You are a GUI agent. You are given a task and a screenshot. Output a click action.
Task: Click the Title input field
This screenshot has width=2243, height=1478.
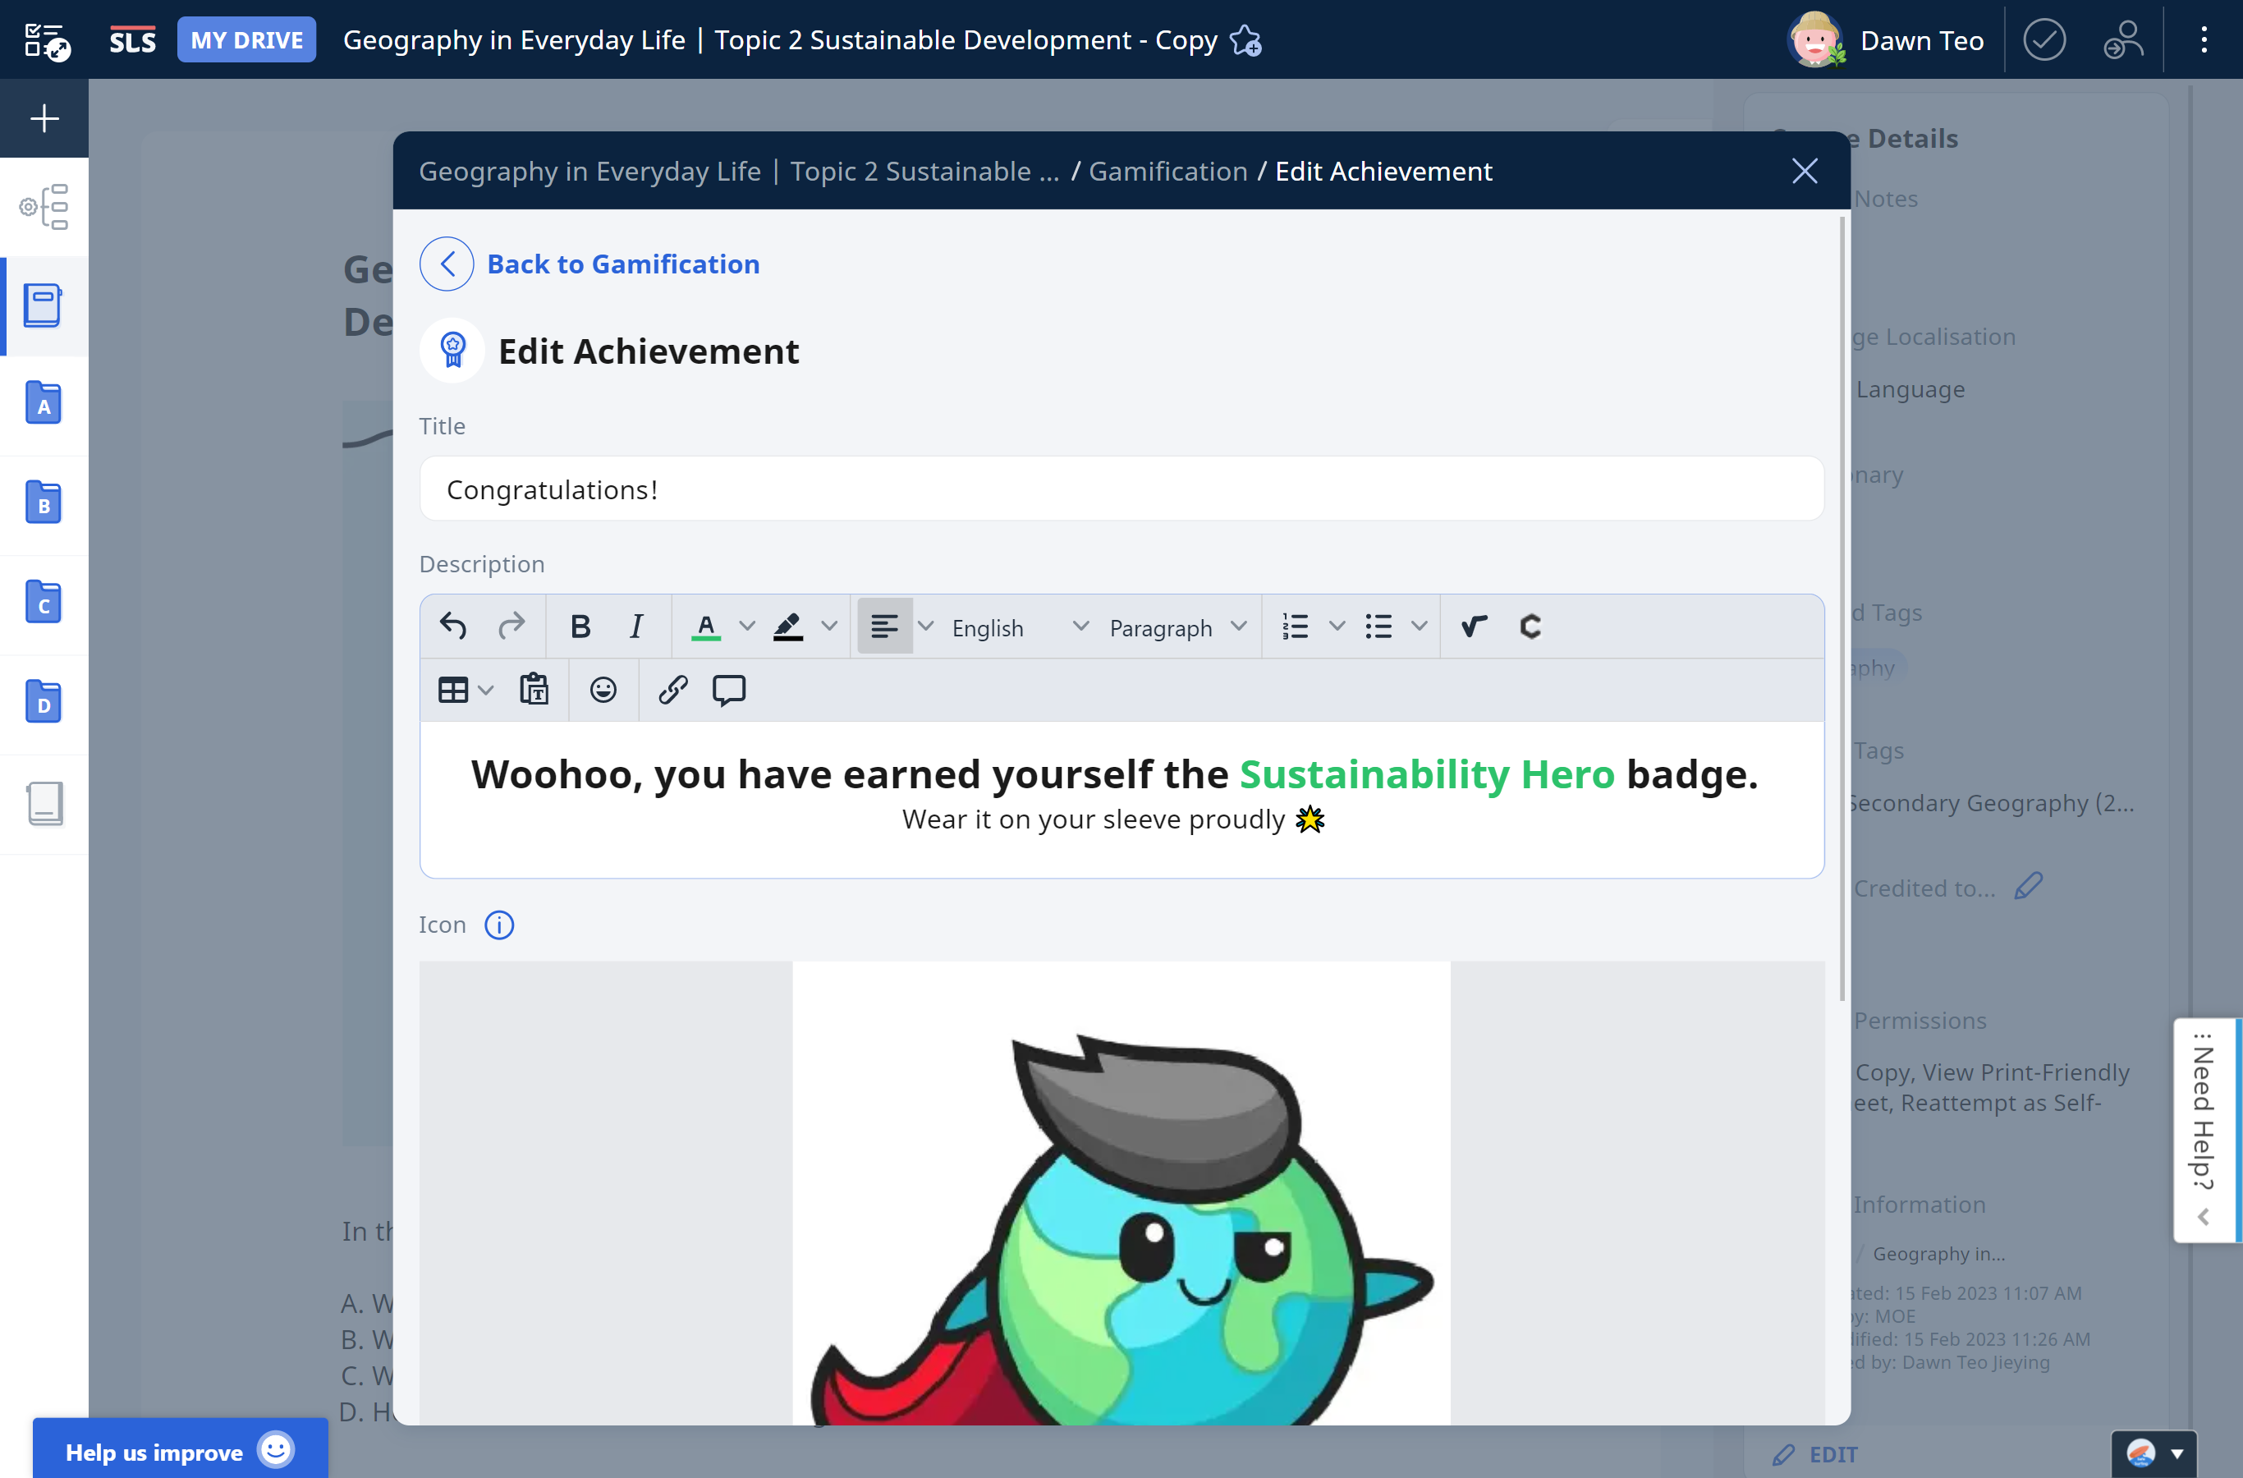pyautogui.click(x=1121, y=489)
